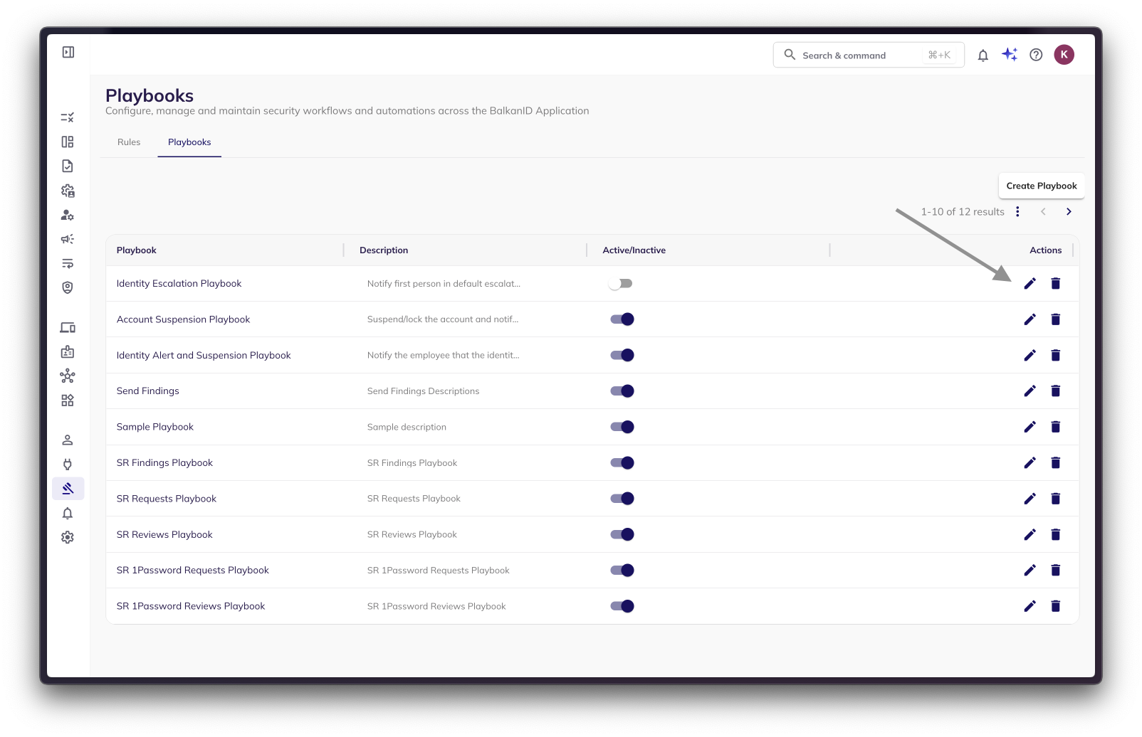Switch to the Rules tab

pyautogui.click(x=129, y=142)
